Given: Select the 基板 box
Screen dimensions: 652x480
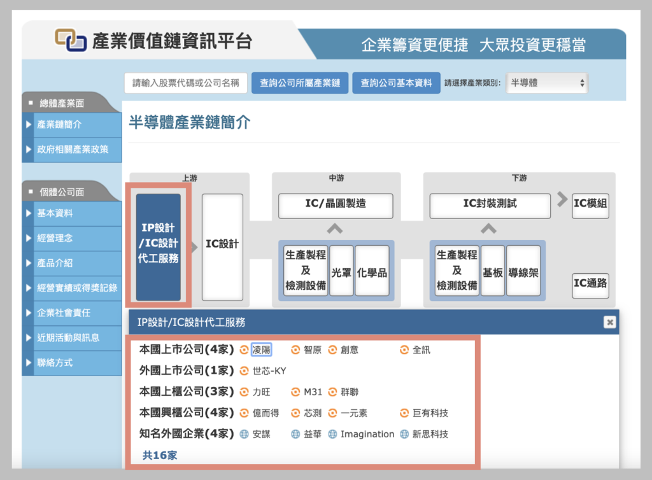Looking at the screenshot, I should [493, 271].
